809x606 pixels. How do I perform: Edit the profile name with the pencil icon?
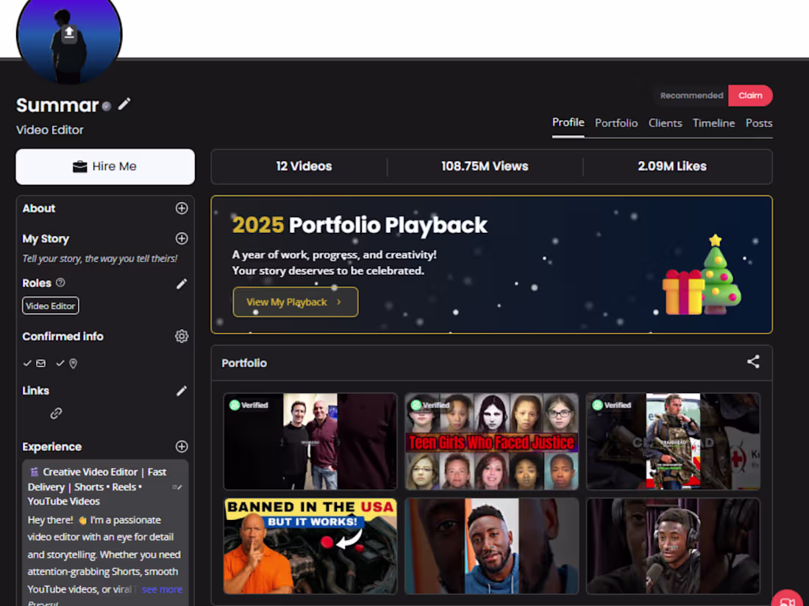coord(124,104)
